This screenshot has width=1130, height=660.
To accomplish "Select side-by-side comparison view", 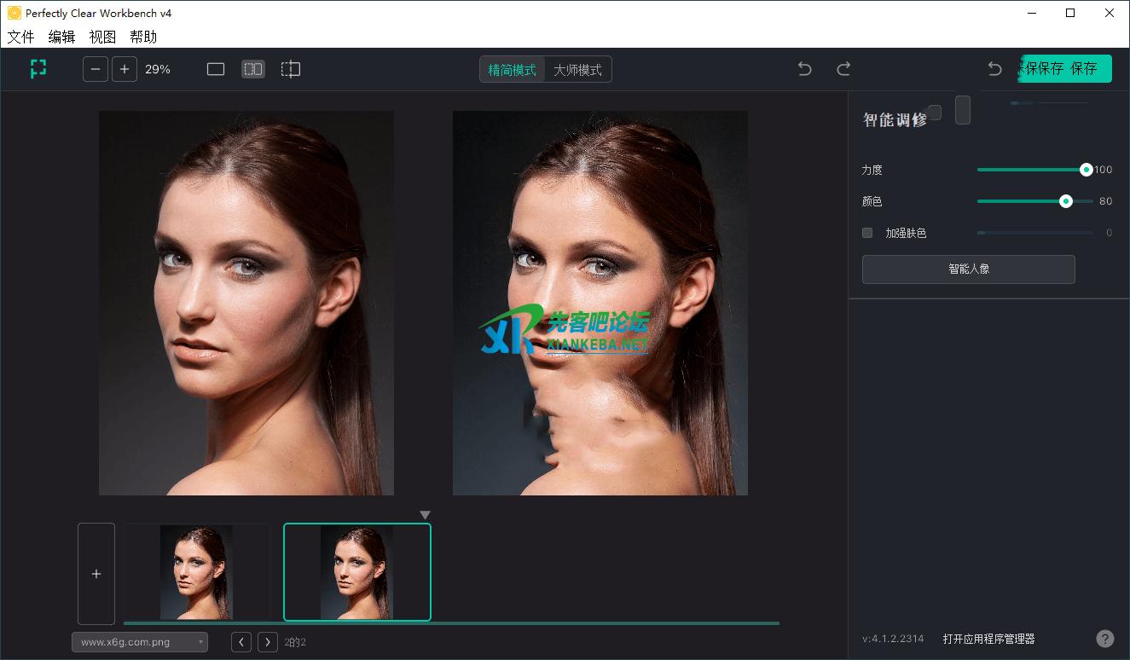I will 253,69.
